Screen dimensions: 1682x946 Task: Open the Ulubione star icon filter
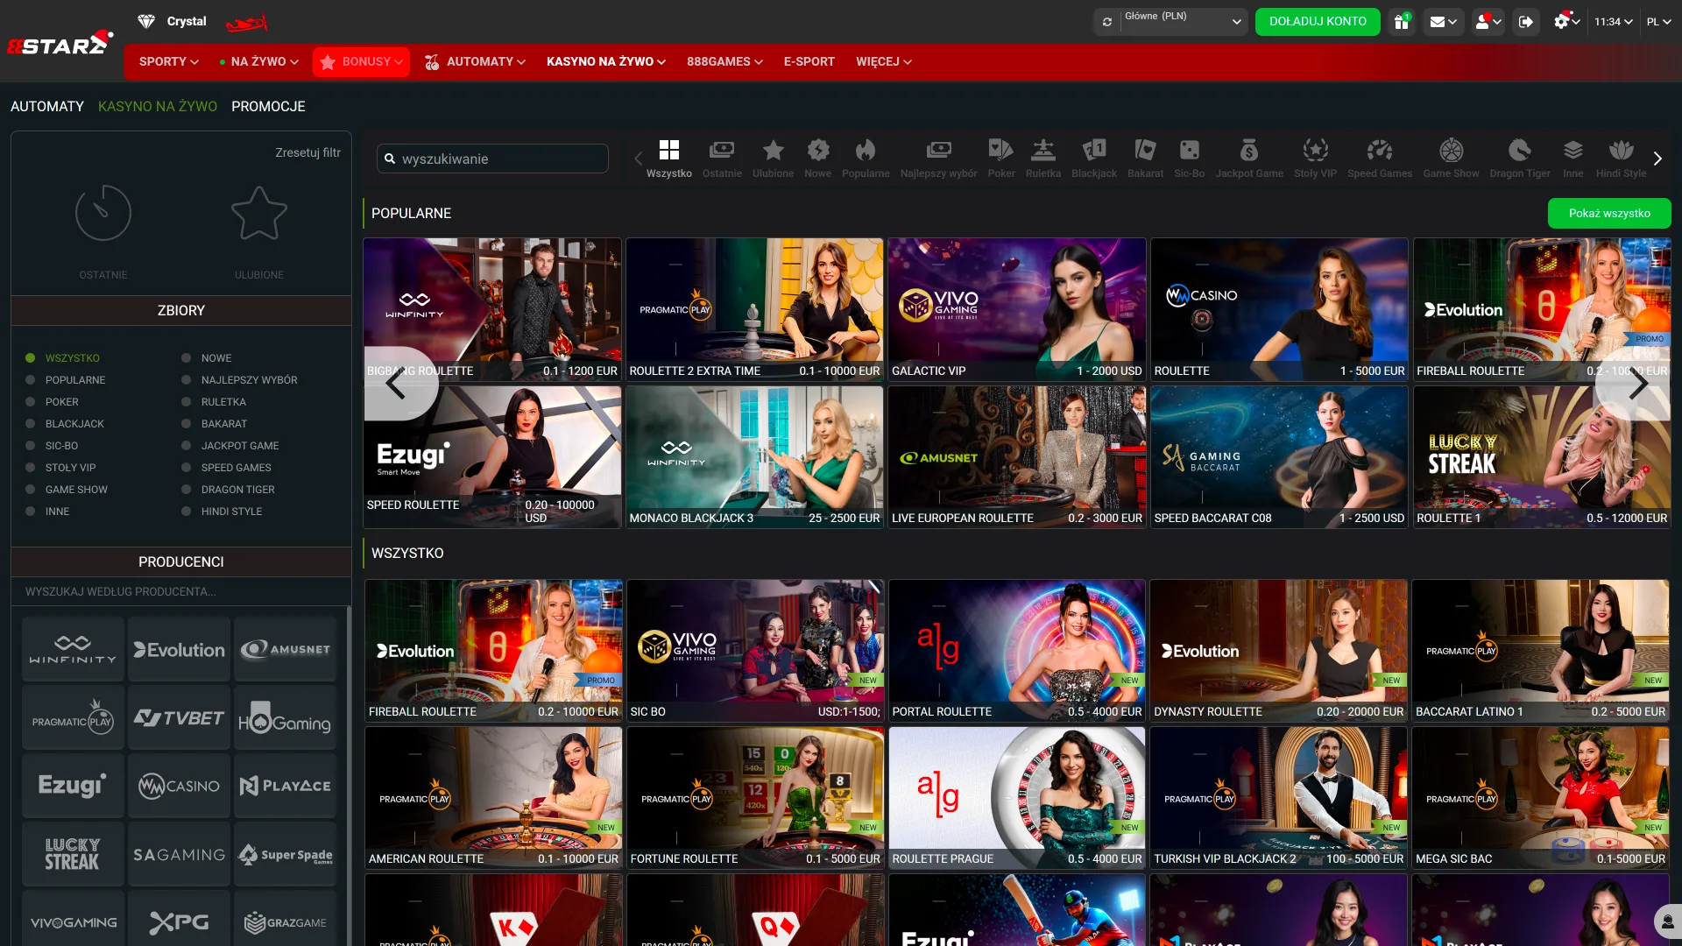point(258,215)
